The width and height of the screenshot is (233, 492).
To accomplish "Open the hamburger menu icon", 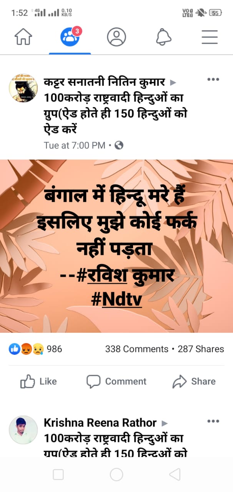I will (210, 37).
